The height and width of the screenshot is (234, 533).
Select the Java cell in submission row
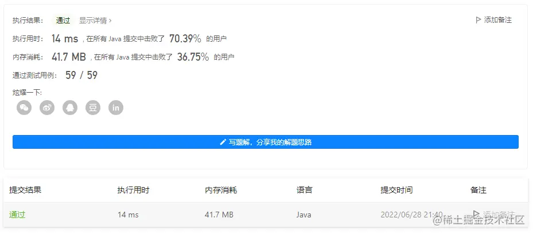(x=304, y=215)
